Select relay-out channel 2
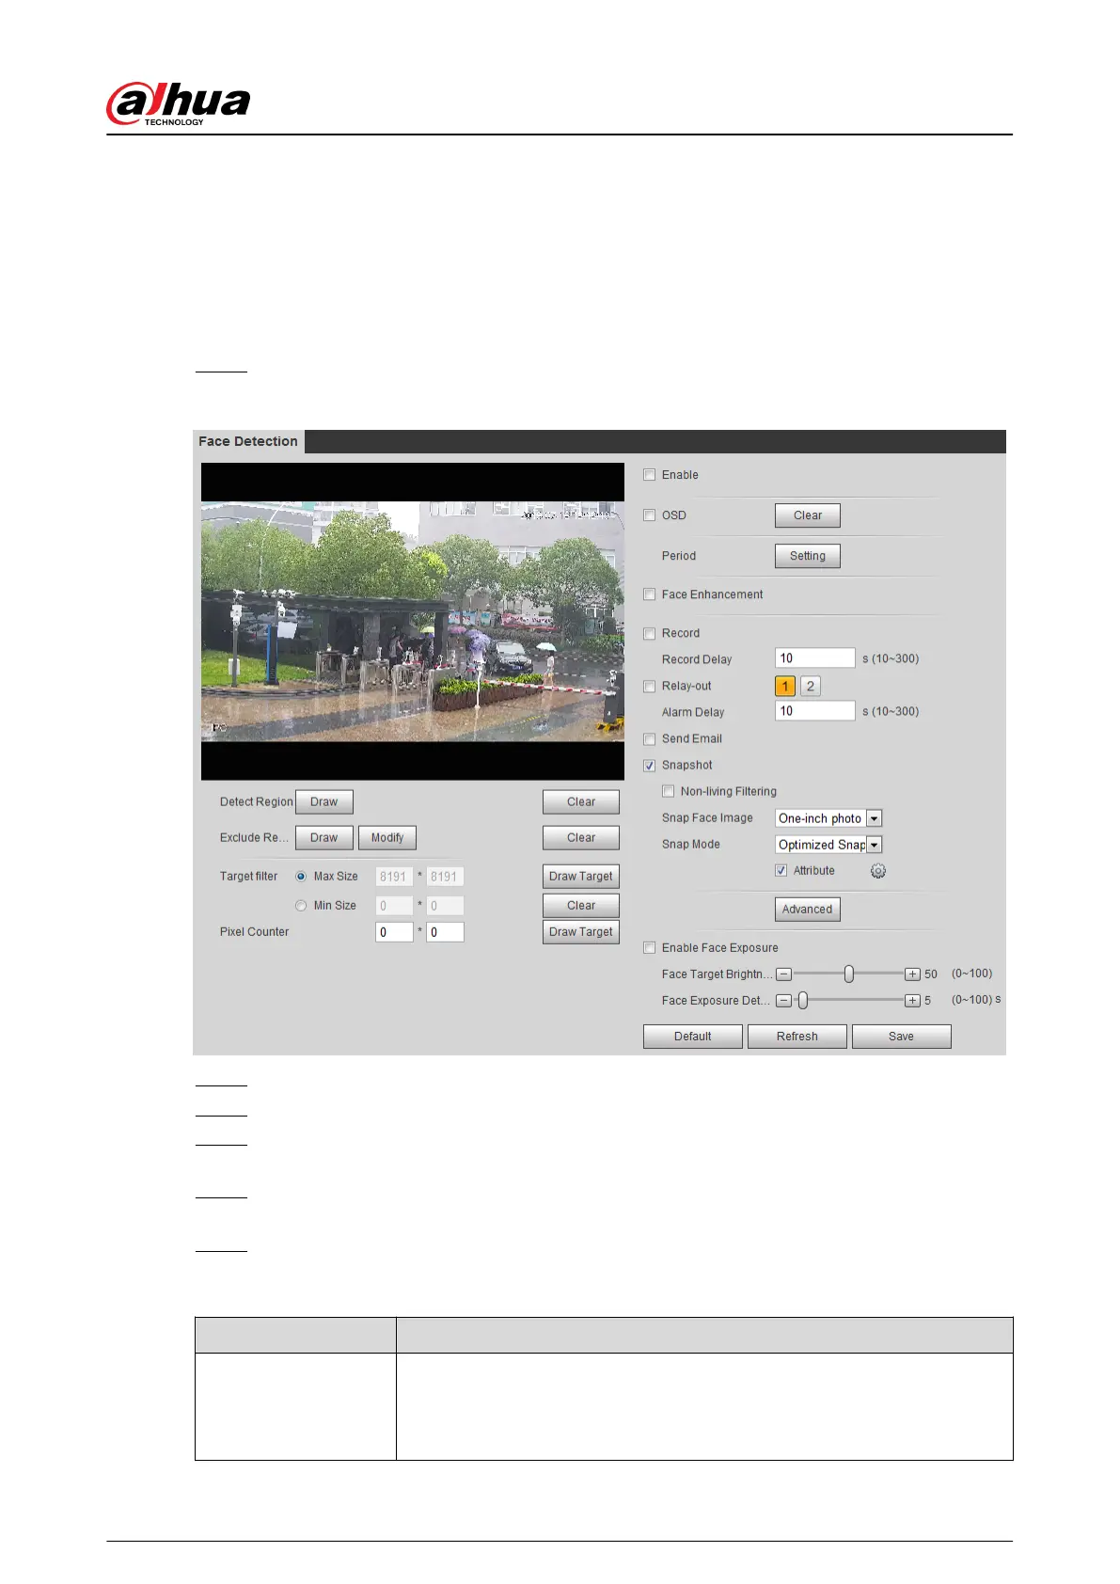 pos(811,687)
